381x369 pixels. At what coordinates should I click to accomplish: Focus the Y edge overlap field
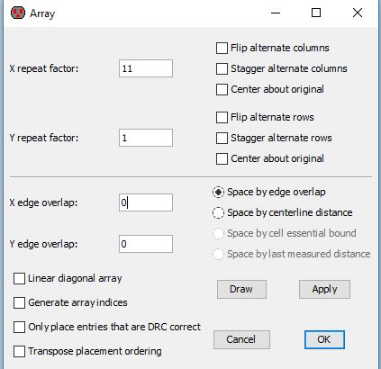tap(146, 244)
